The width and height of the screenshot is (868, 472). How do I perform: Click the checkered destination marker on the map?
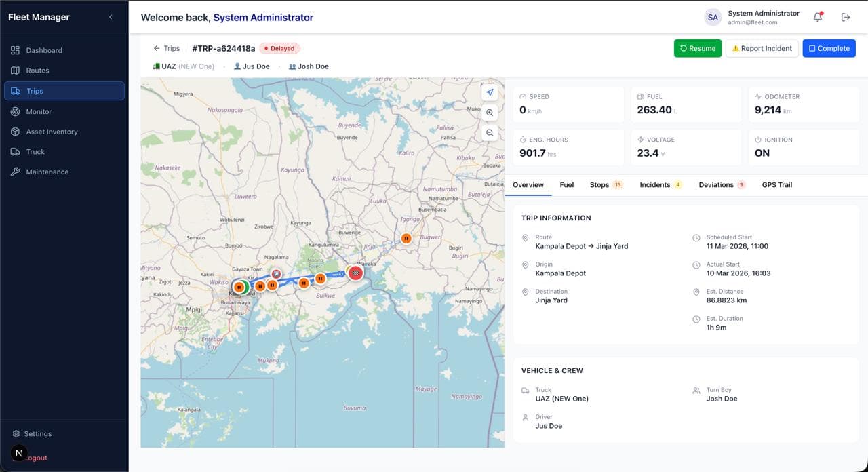point(355,273)
